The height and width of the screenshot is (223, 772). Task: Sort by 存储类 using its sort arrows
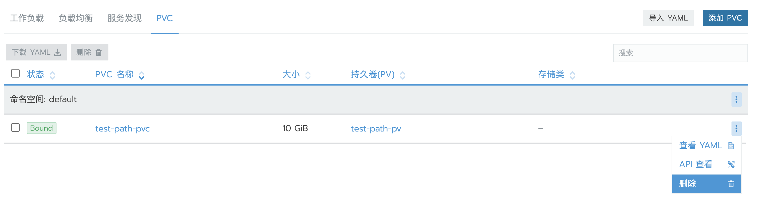[x=572, y=75]
